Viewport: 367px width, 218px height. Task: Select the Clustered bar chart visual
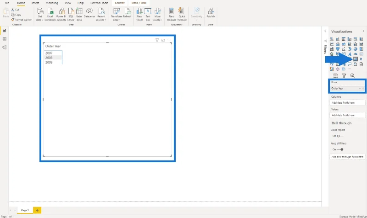pyautogui.click(x=343, y=39)
